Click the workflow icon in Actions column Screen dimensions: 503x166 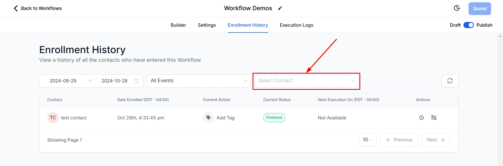point(434,118)
